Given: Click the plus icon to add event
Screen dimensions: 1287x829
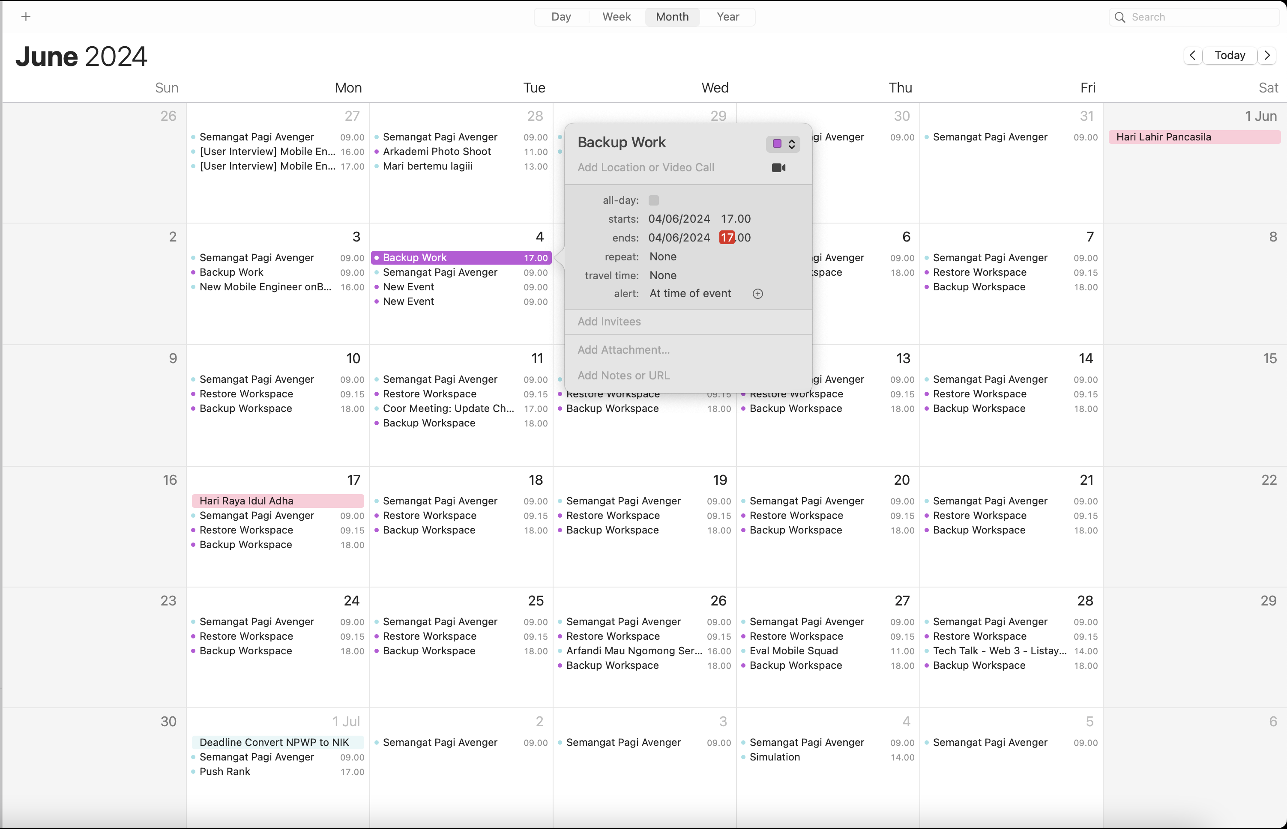Looking at the screenshot, I should pos(26,17).
